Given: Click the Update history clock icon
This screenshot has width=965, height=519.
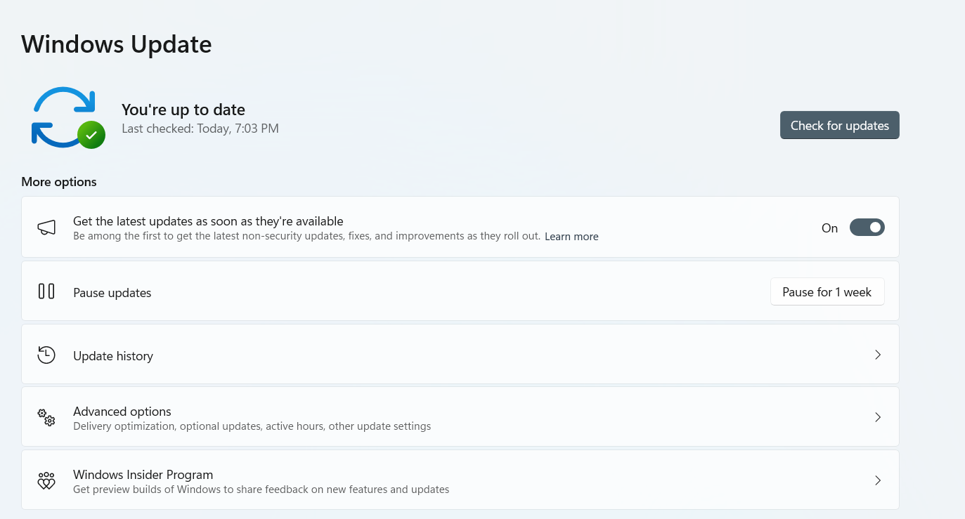Looking at the screenshot, I should pos(46,355).
